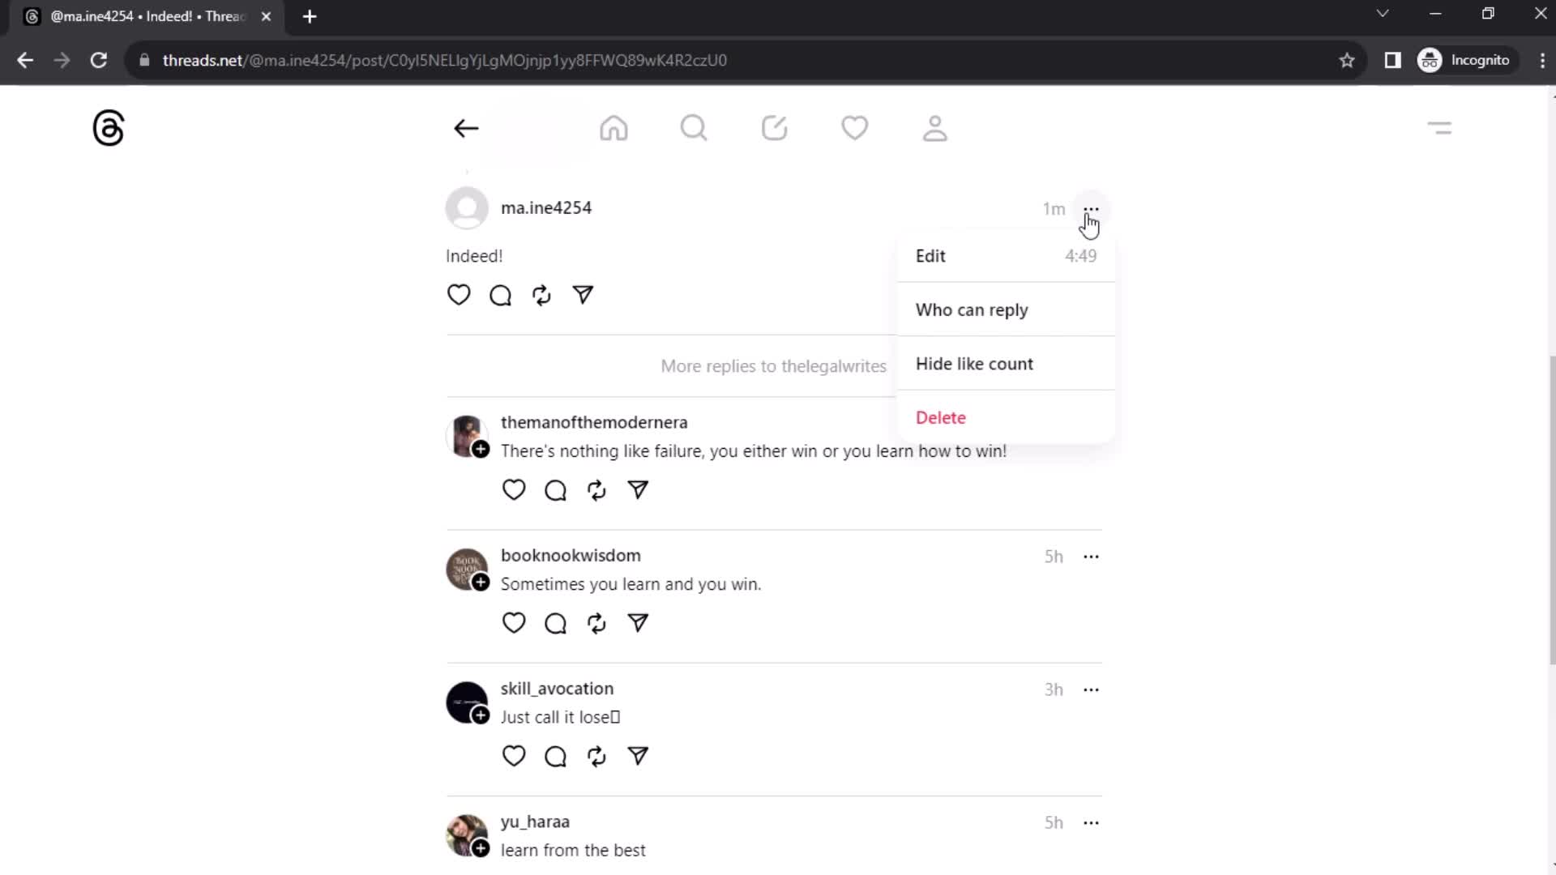The image size is (1556, 875).
Task: Click the three-dot menu on skill_avocation post
Action: 1090,689
